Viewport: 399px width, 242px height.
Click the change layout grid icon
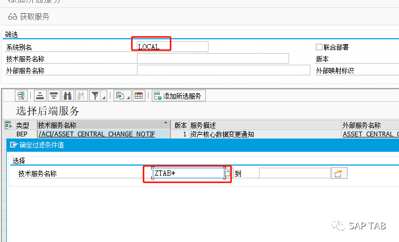138,96
